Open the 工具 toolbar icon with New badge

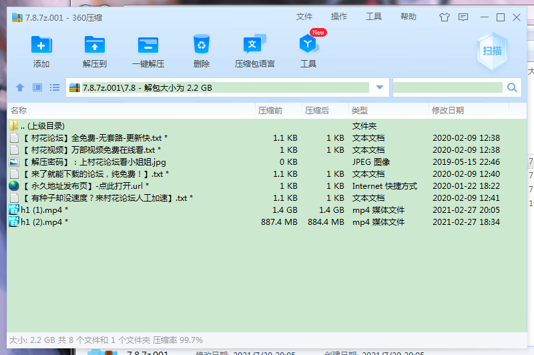pos(308,45)
